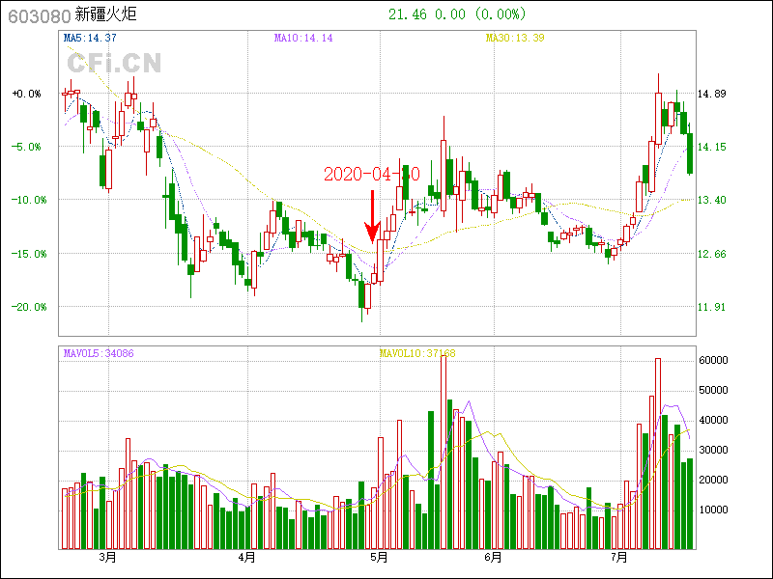Select the MA10 moving average label
The image size is (773, 579).
(303, 38)
